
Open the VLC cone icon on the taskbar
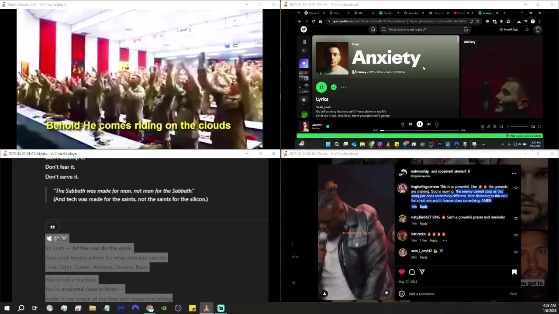click(x=207, y=308)
